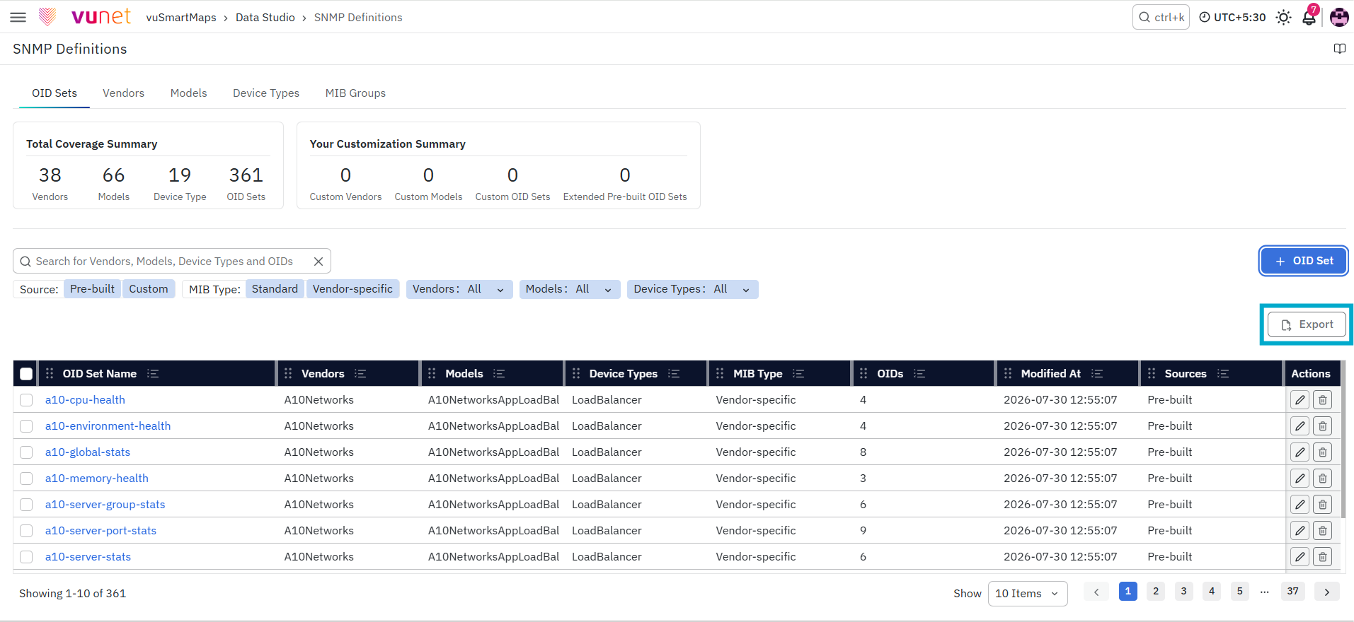Screen dimensions: 1354x622
Task: Open the hamburger navigation menu
Action: pyautogui.click(x=18, y=17)
